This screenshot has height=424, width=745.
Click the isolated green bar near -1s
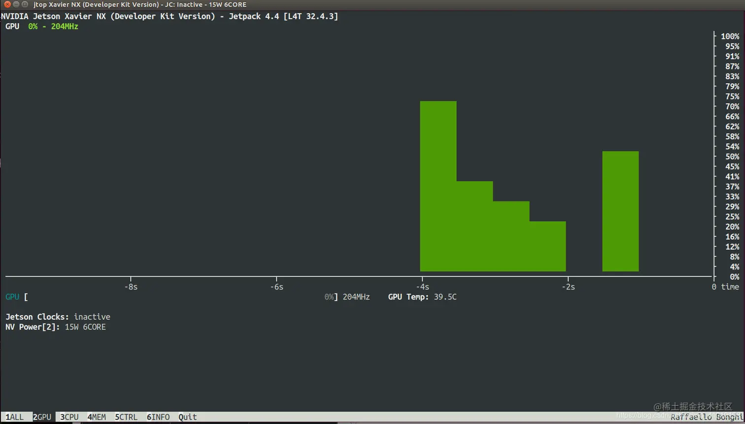[620, 211]
